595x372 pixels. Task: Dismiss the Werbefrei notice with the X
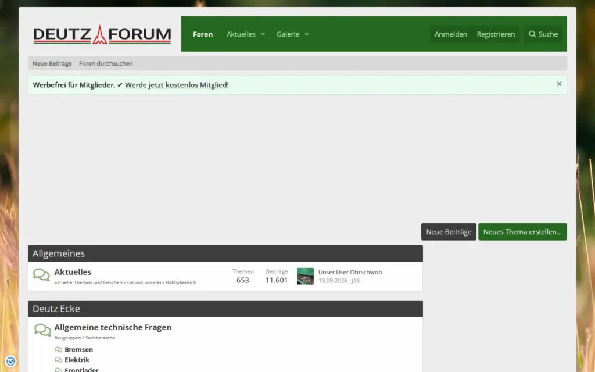click(559, 84)
